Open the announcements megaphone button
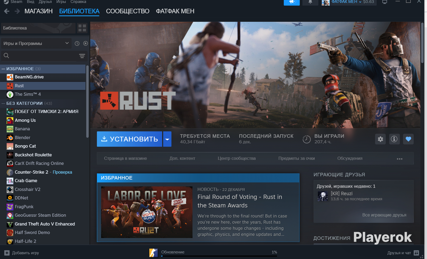 (292, 2)
